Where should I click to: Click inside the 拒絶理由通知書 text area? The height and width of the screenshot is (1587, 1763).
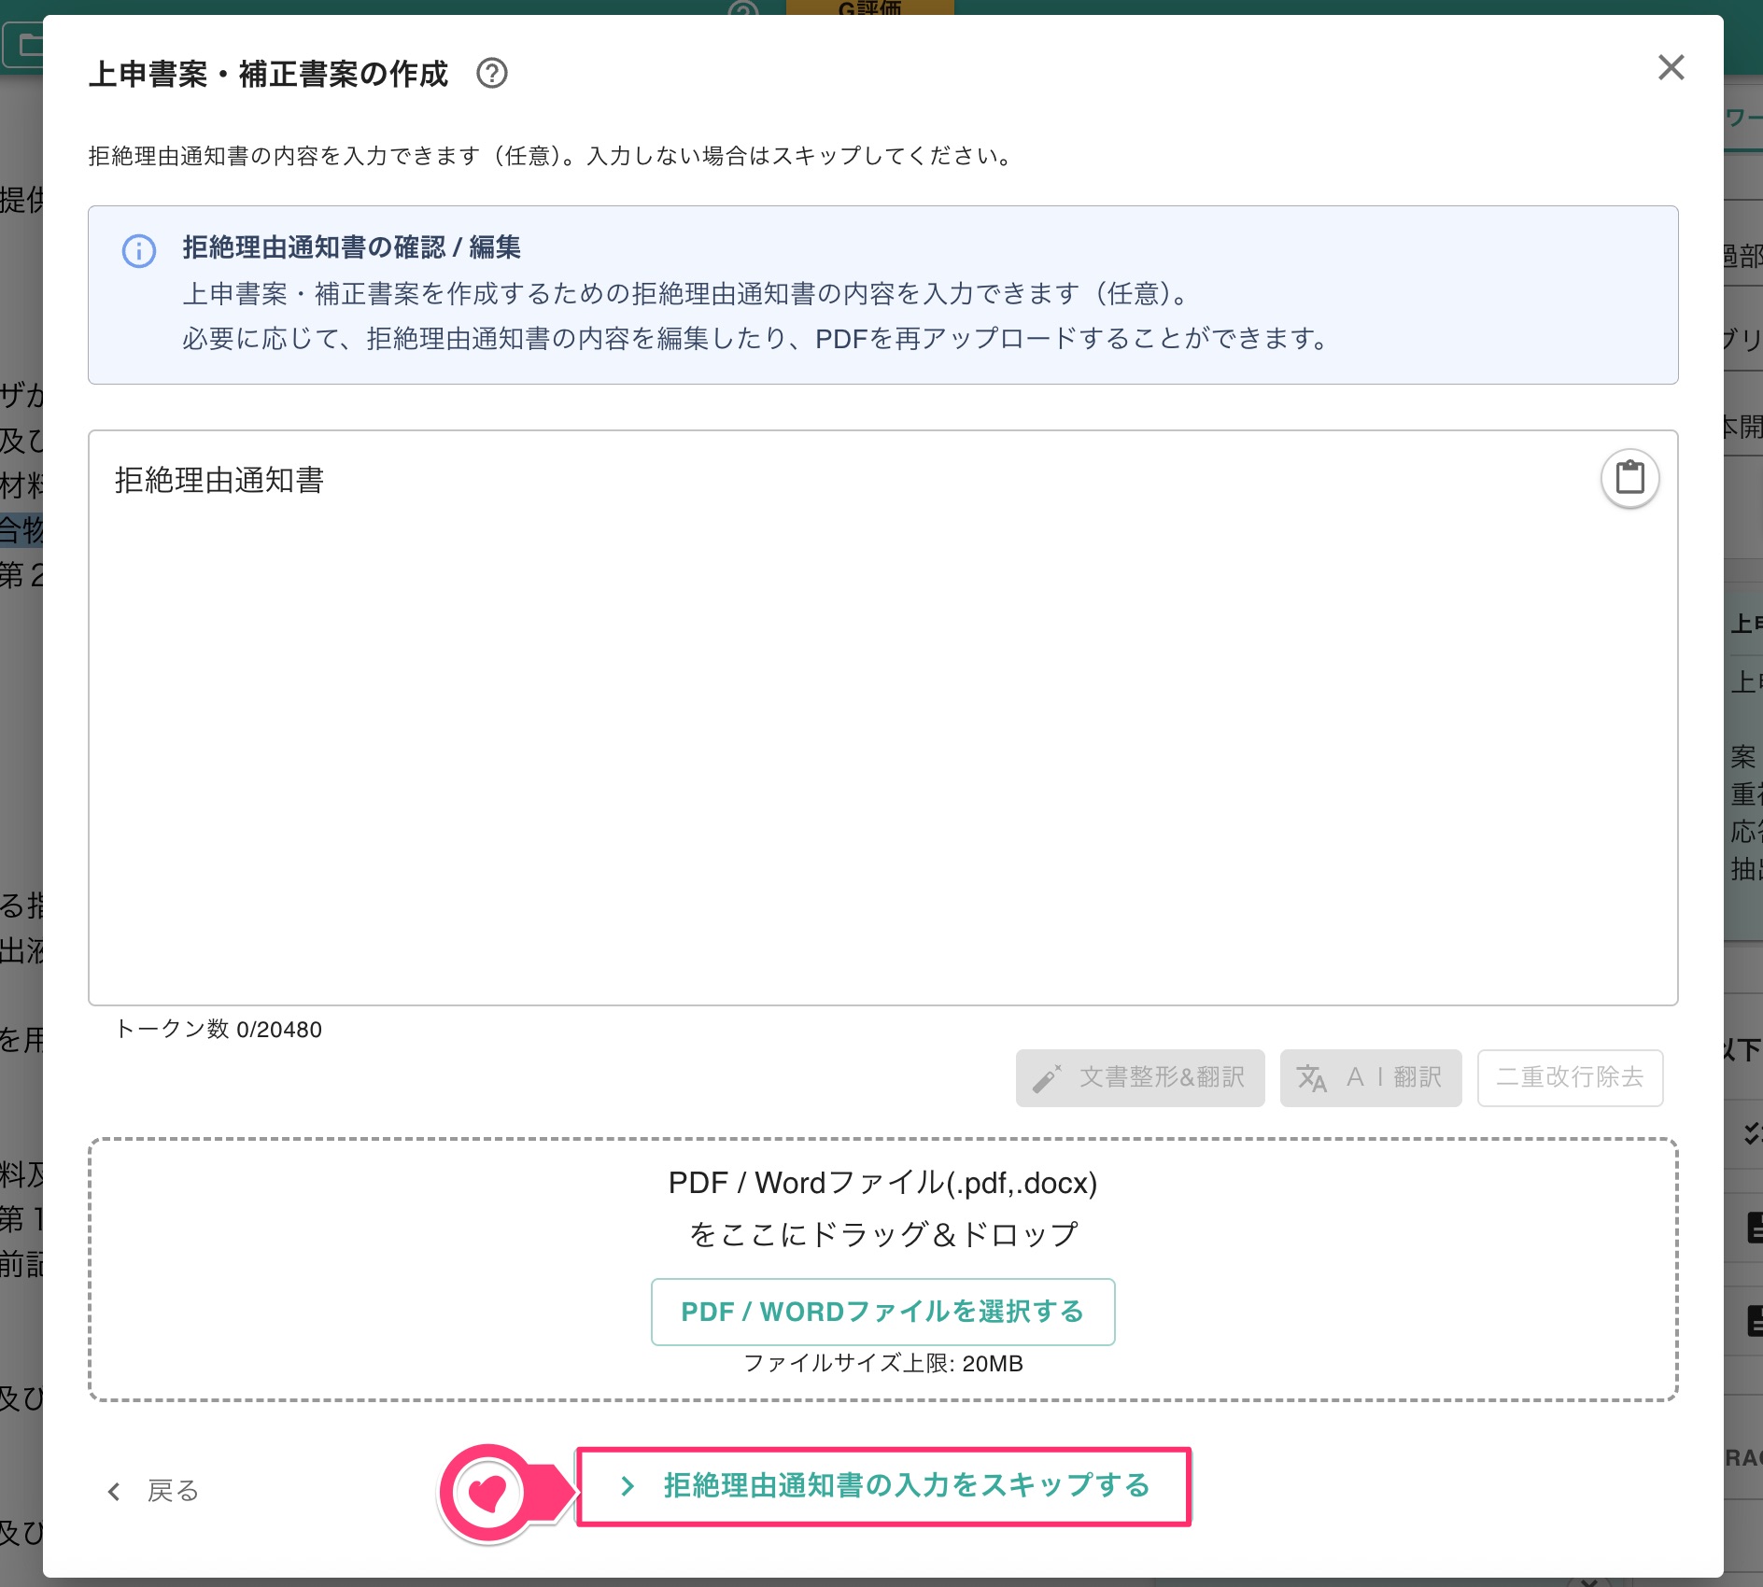pyautogui.click(x=882, y=717)
